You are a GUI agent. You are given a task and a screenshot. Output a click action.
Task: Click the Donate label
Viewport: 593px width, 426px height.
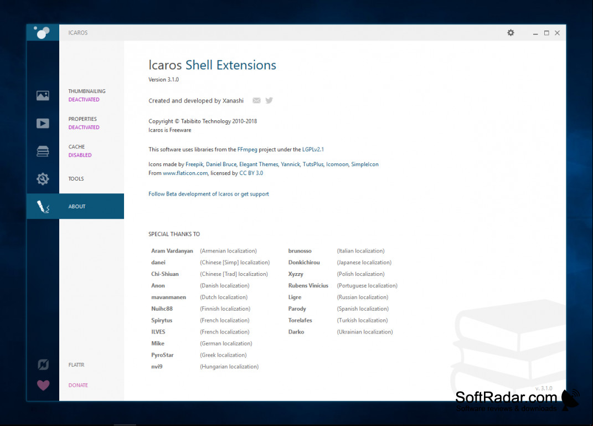pos(78,385)
